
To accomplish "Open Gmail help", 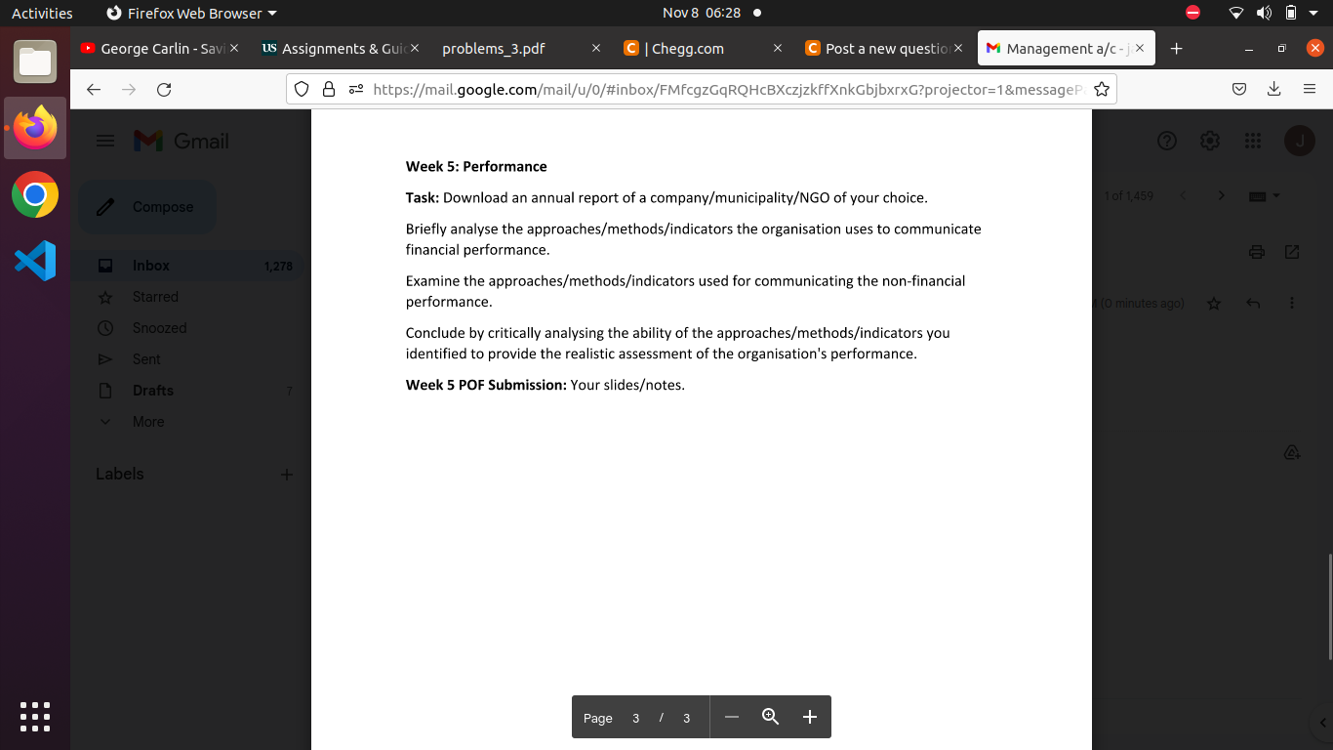I will point(1166,141).
